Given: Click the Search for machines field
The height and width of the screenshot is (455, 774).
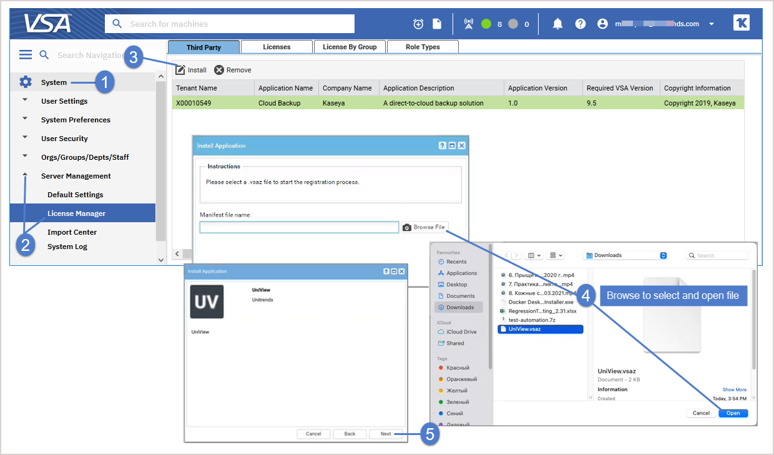Looking at the screenshot, I should [x=230, y=24].
